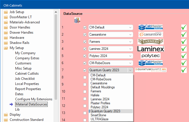Select SmartStone from the dropdown list

98,115
